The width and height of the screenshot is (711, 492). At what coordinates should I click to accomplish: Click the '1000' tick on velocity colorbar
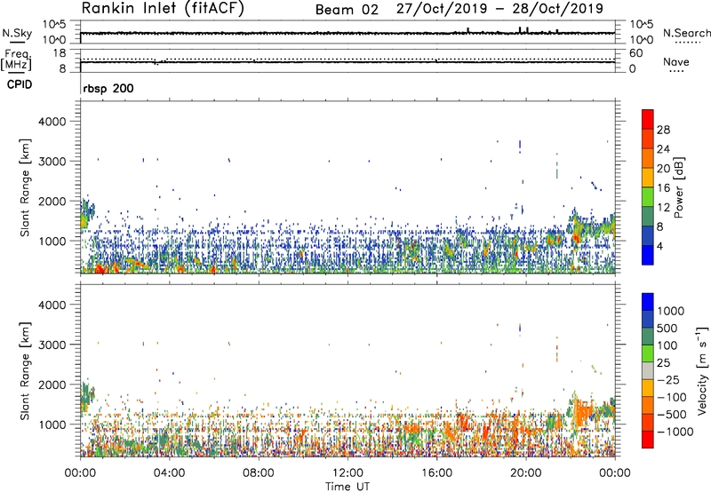click(x=671, y=311)
